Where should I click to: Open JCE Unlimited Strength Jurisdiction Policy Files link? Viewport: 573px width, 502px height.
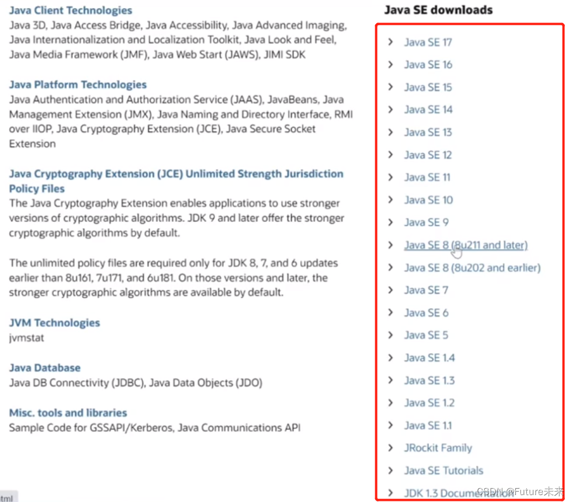click(176, 181)
